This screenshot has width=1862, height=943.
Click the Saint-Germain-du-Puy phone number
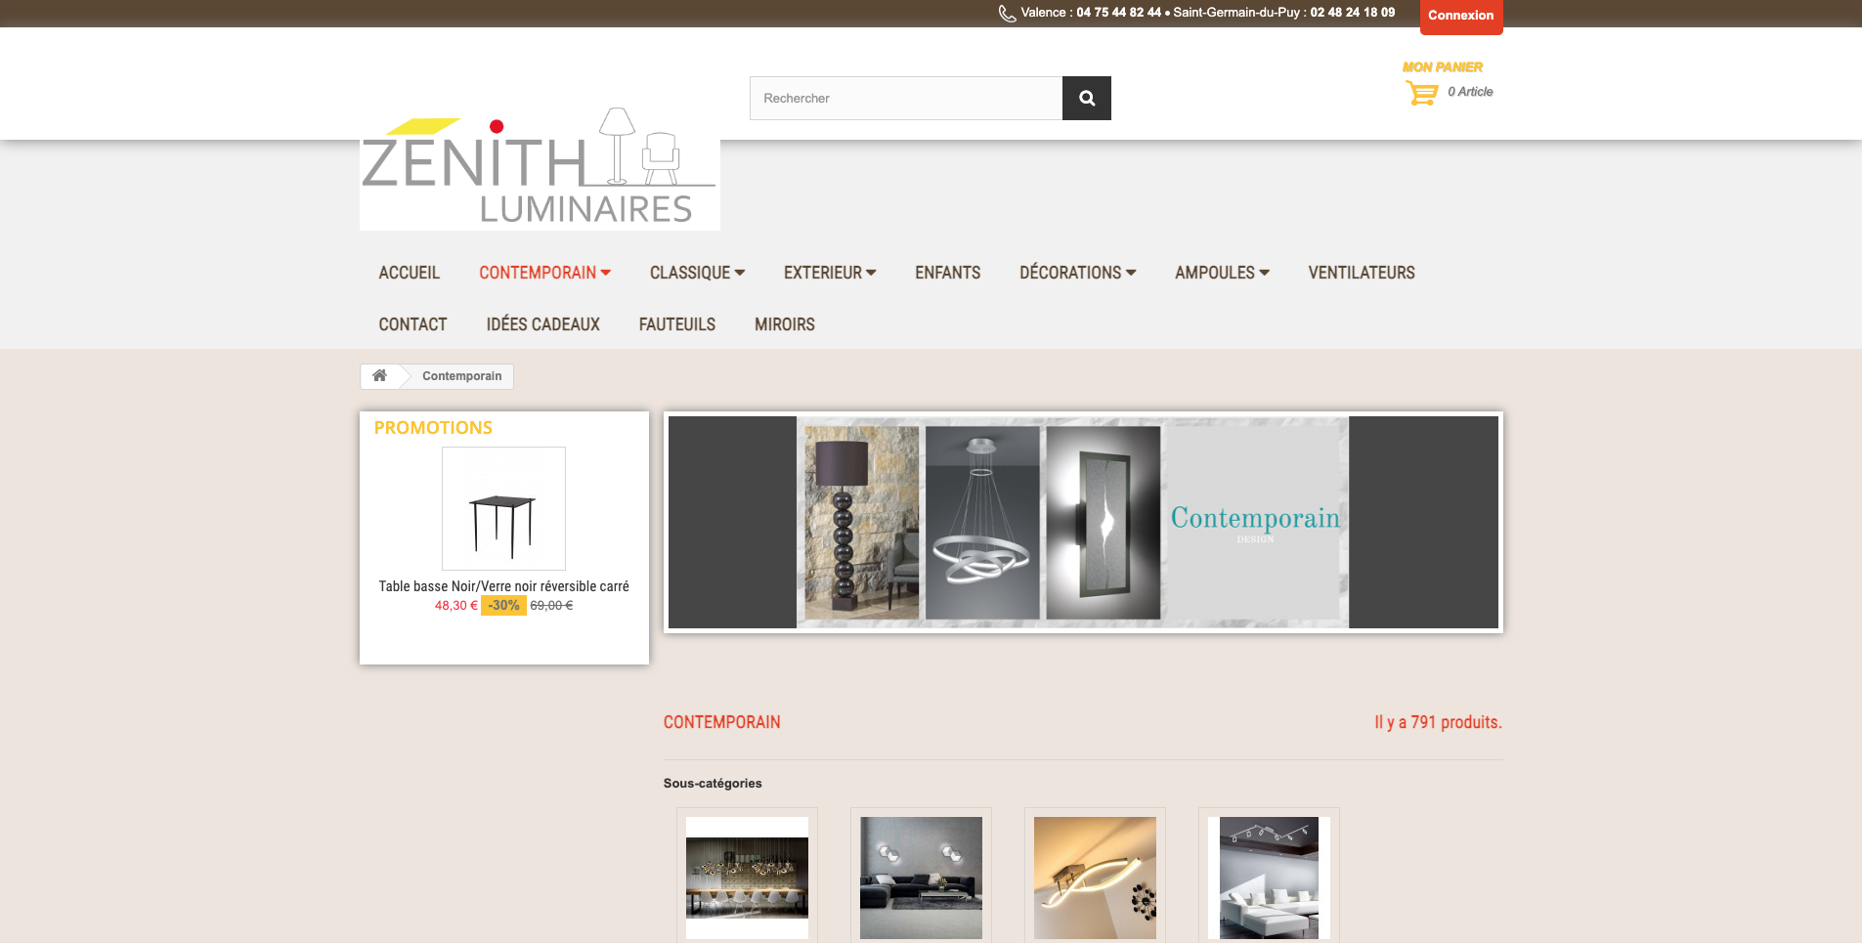(x=1352, y=13)
